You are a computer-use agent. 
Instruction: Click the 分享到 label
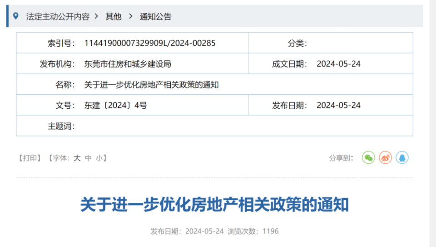(341, 158)
